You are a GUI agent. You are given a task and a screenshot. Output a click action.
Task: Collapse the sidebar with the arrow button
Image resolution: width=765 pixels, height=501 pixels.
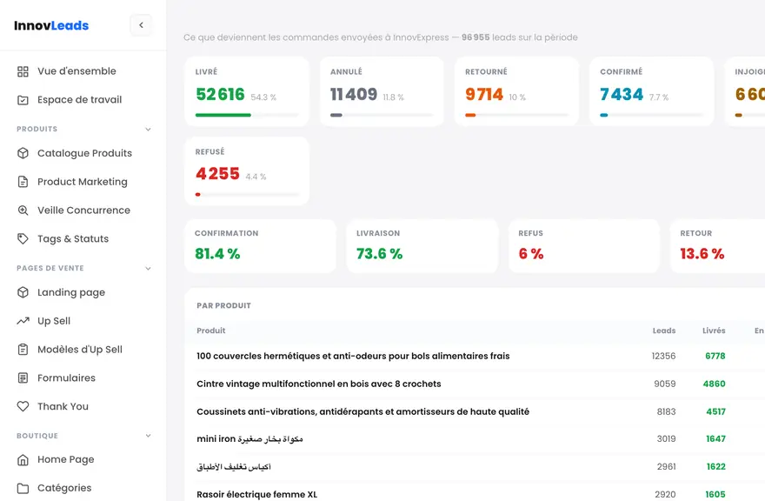coord(141,25)
